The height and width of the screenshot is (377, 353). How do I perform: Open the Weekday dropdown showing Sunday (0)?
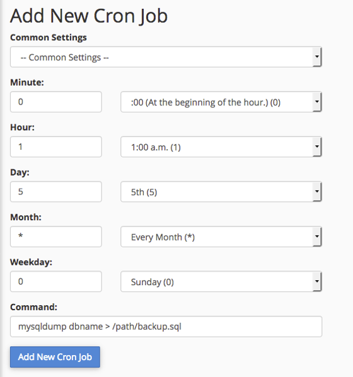221,281
